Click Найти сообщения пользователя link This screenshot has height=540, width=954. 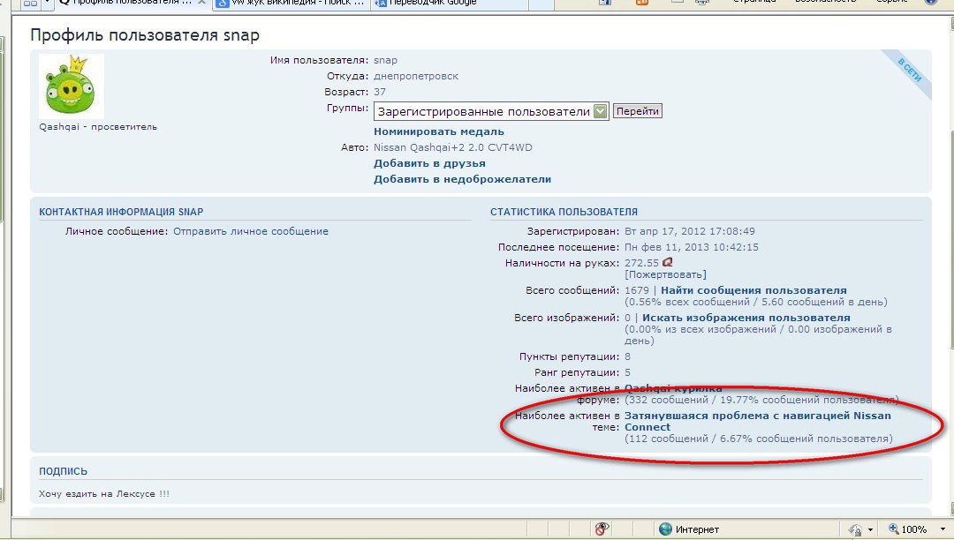click(753, 290)
